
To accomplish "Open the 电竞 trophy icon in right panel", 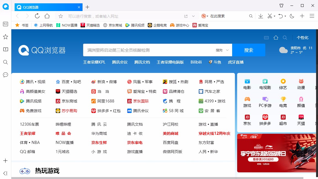I will point(283,100).
